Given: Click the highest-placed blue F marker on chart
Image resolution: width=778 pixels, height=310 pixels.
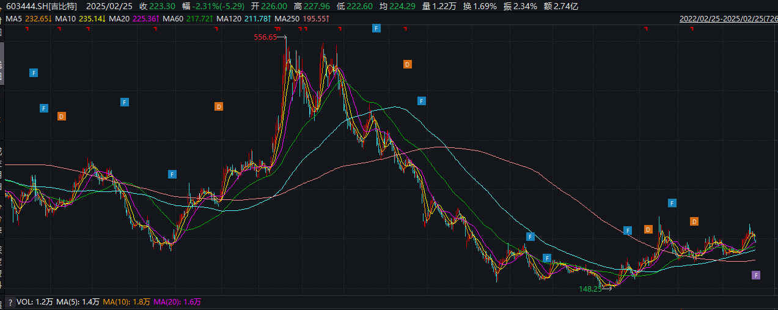Looking at the screenshot, I should pyautogui.click(x=376, y=28).
